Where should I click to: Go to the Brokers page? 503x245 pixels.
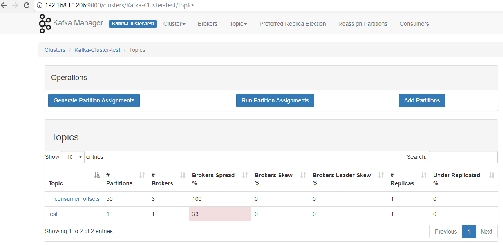point(208,24)
